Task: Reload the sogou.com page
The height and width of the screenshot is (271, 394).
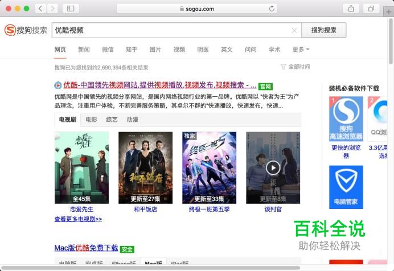Action: (x=272, y=9)
